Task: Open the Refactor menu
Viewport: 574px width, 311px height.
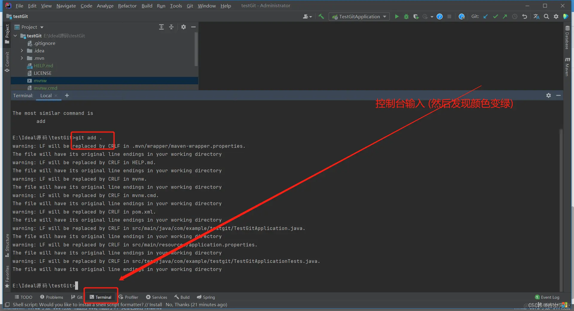Action: tap(127, 6)
